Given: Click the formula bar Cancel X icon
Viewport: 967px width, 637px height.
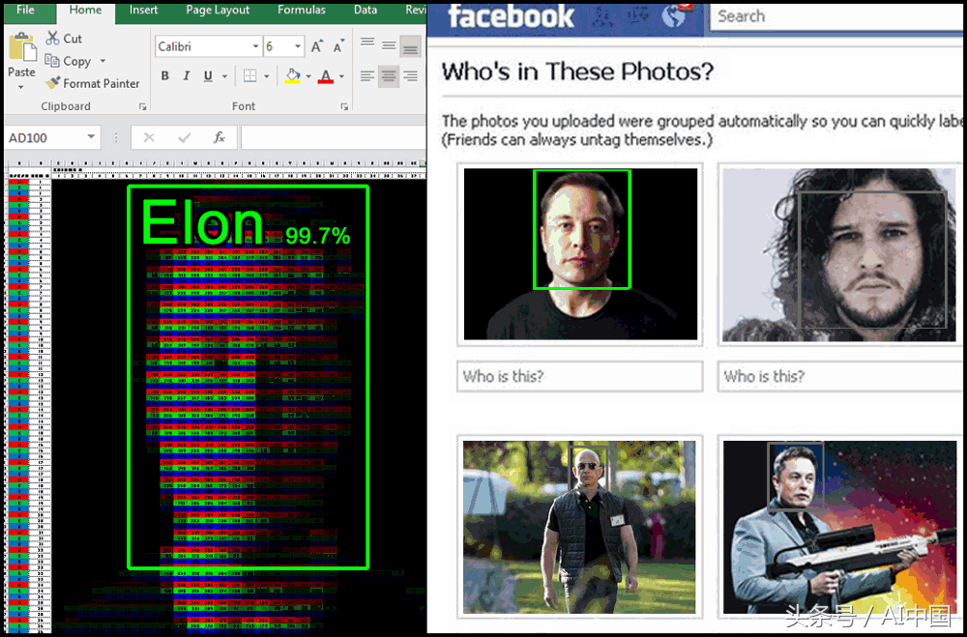Looking at the screenshot, I should point(149,137).
